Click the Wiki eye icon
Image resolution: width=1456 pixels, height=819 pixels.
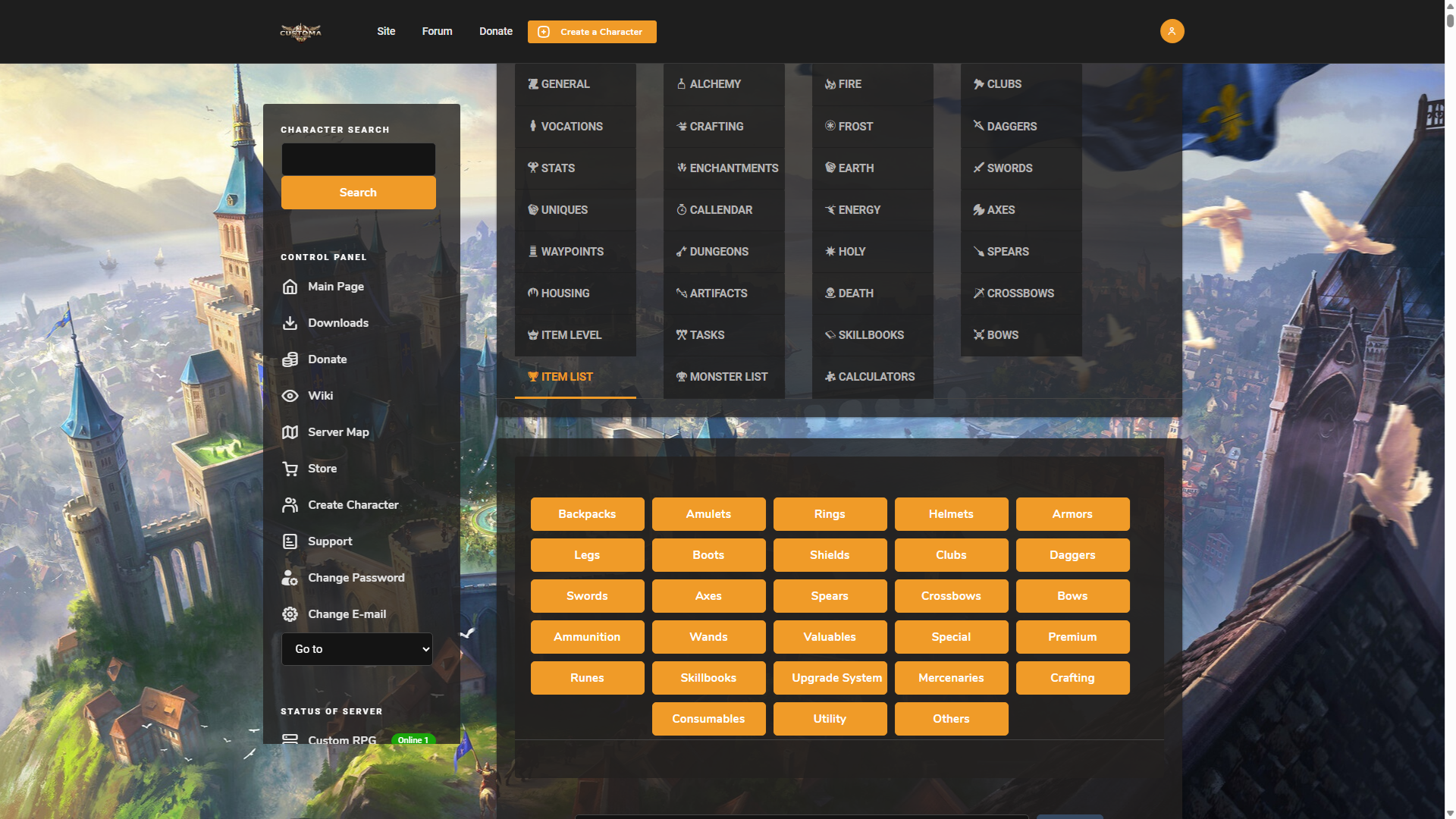[290, 396]
